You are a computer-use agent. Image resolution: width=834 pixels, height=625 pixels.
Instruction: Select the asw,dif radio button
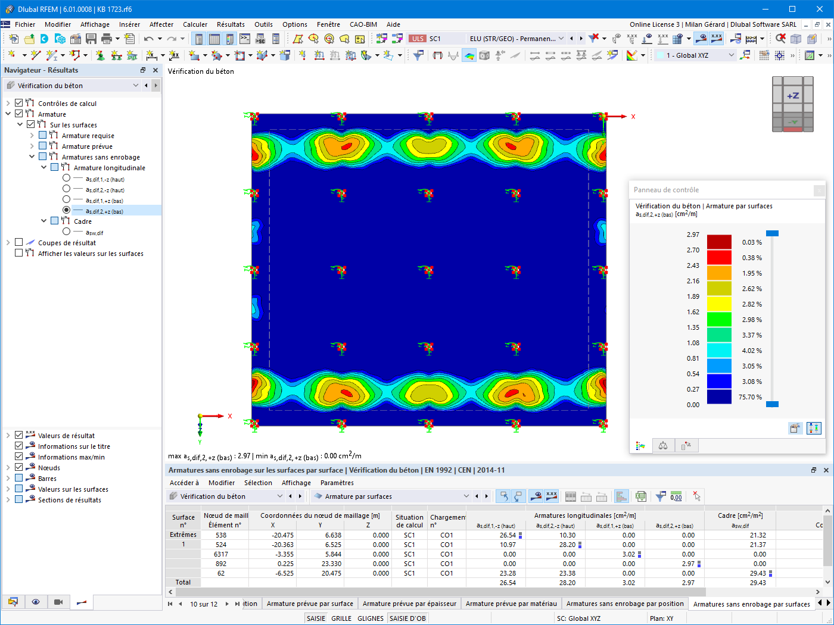[x=66, y=232]
